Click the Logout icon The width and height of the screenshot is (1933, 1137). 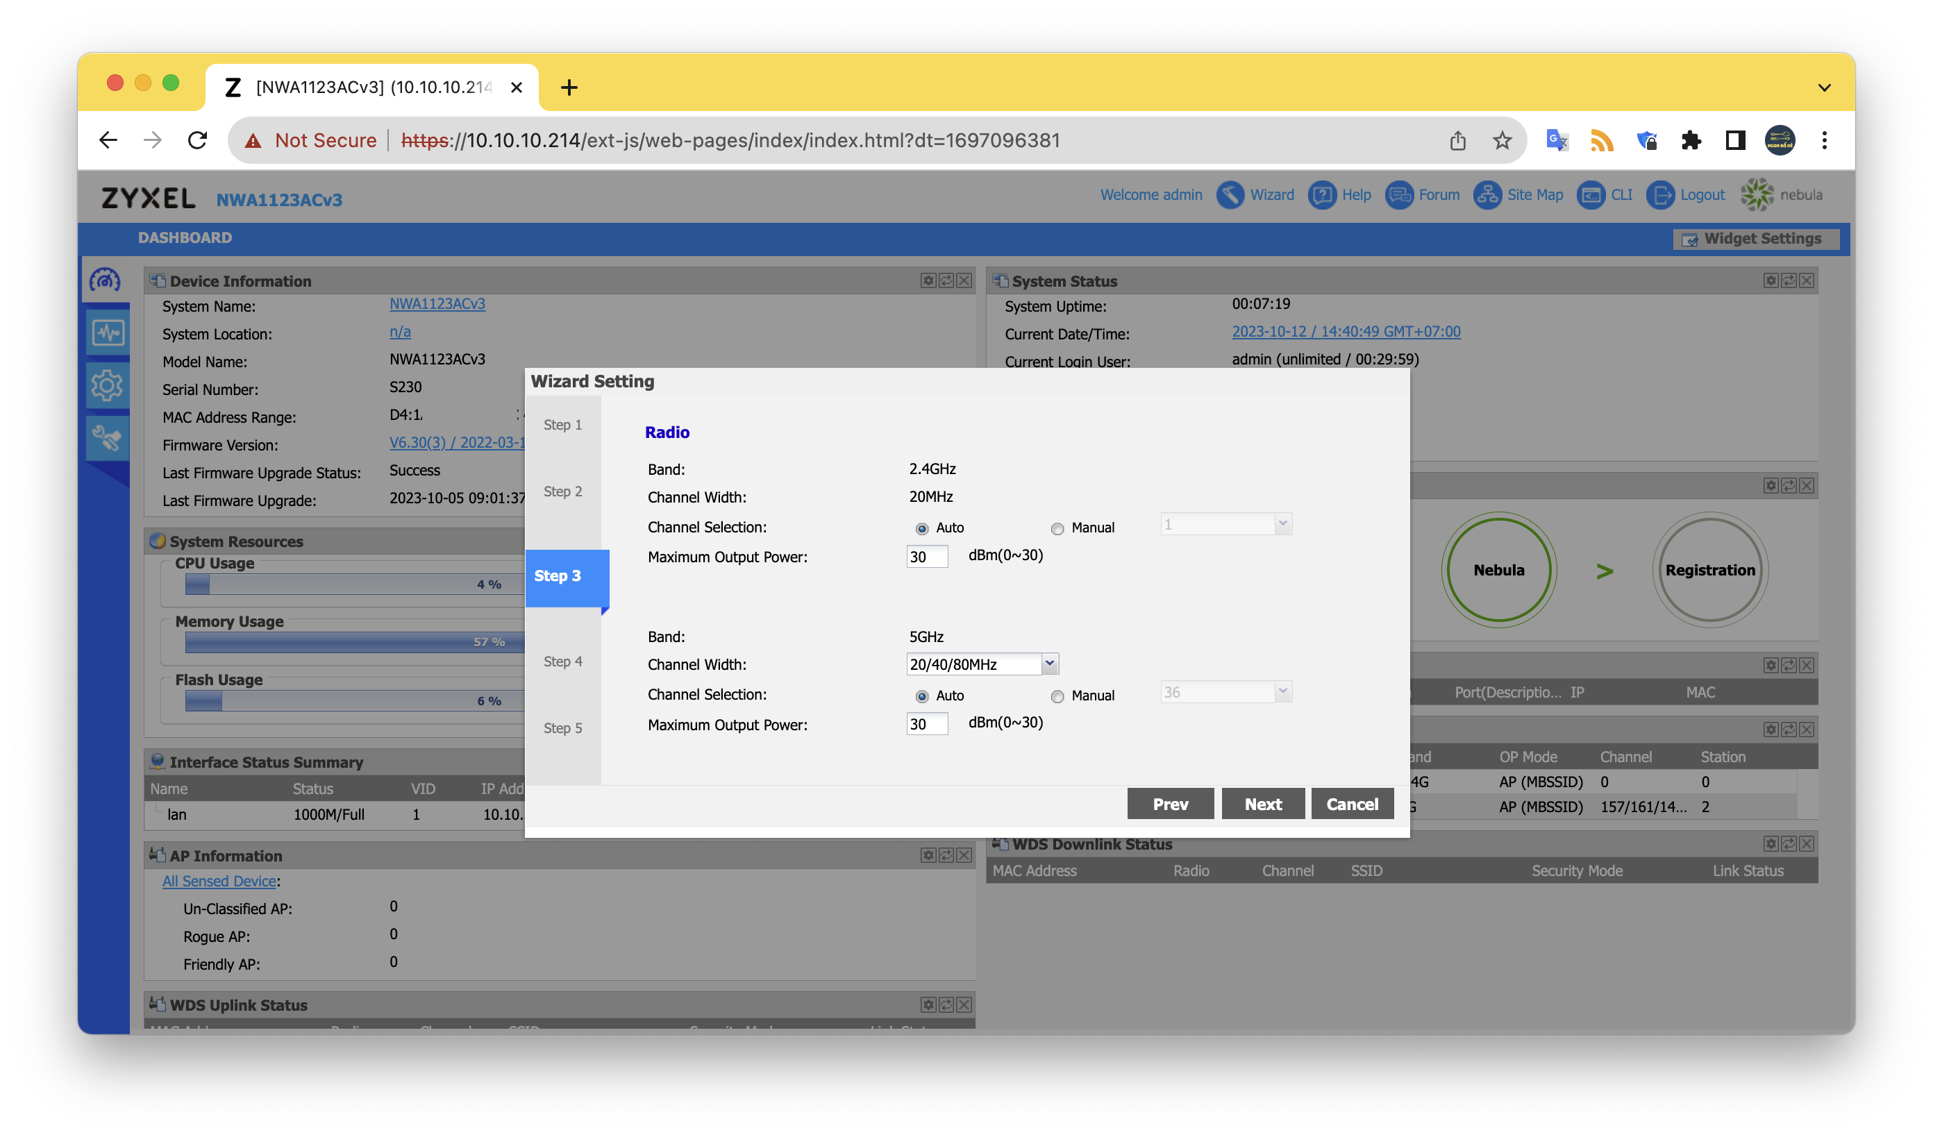pyautogui.click(x=1661, y=195)
